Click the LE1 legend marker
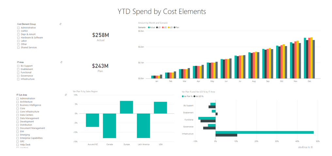Viewport: 332px width, 156px height. (157, 27)
